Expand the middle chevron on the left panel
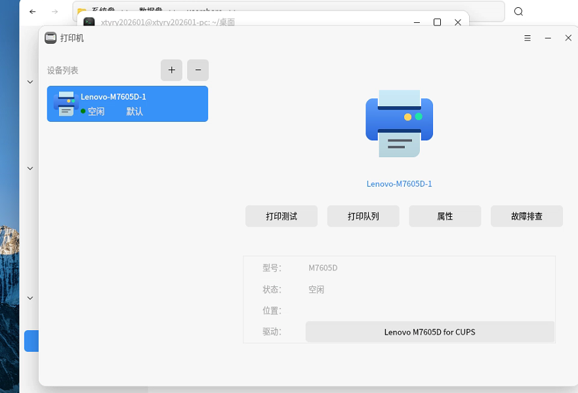The width and height of the screenshot is (578, 393). pos(30,168)
